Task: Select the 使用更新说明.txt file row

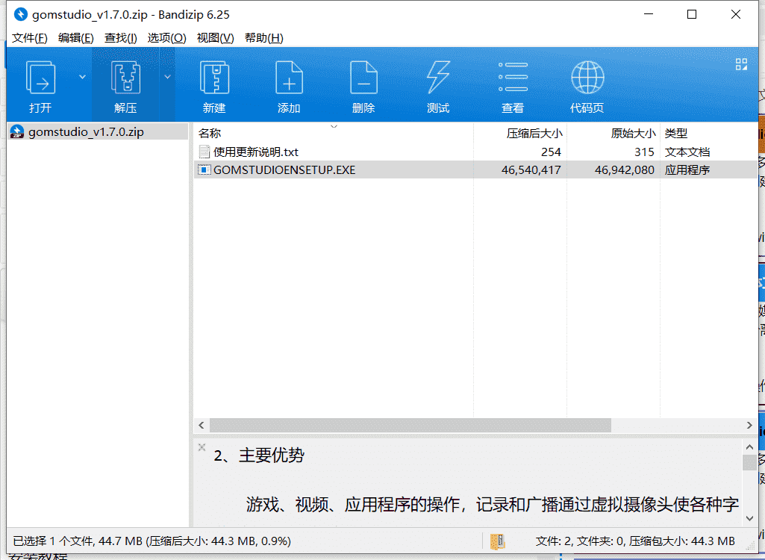Action: tap(475, 152)
